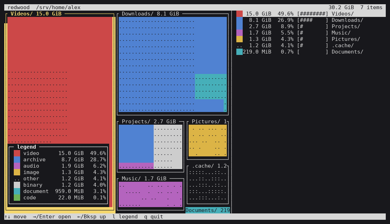Click the purple Music/ swatch in the list
This screenshot has width=390, height=224.
(239, 33)
